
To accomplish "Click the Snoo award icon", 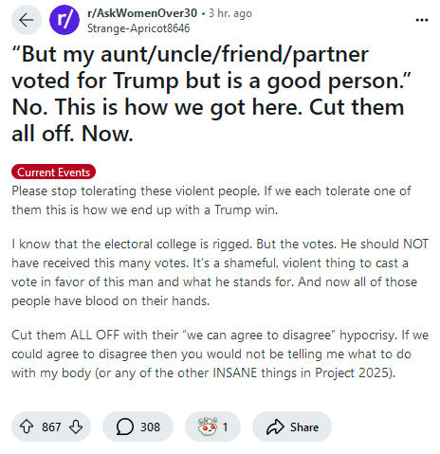I will point(208,427).
